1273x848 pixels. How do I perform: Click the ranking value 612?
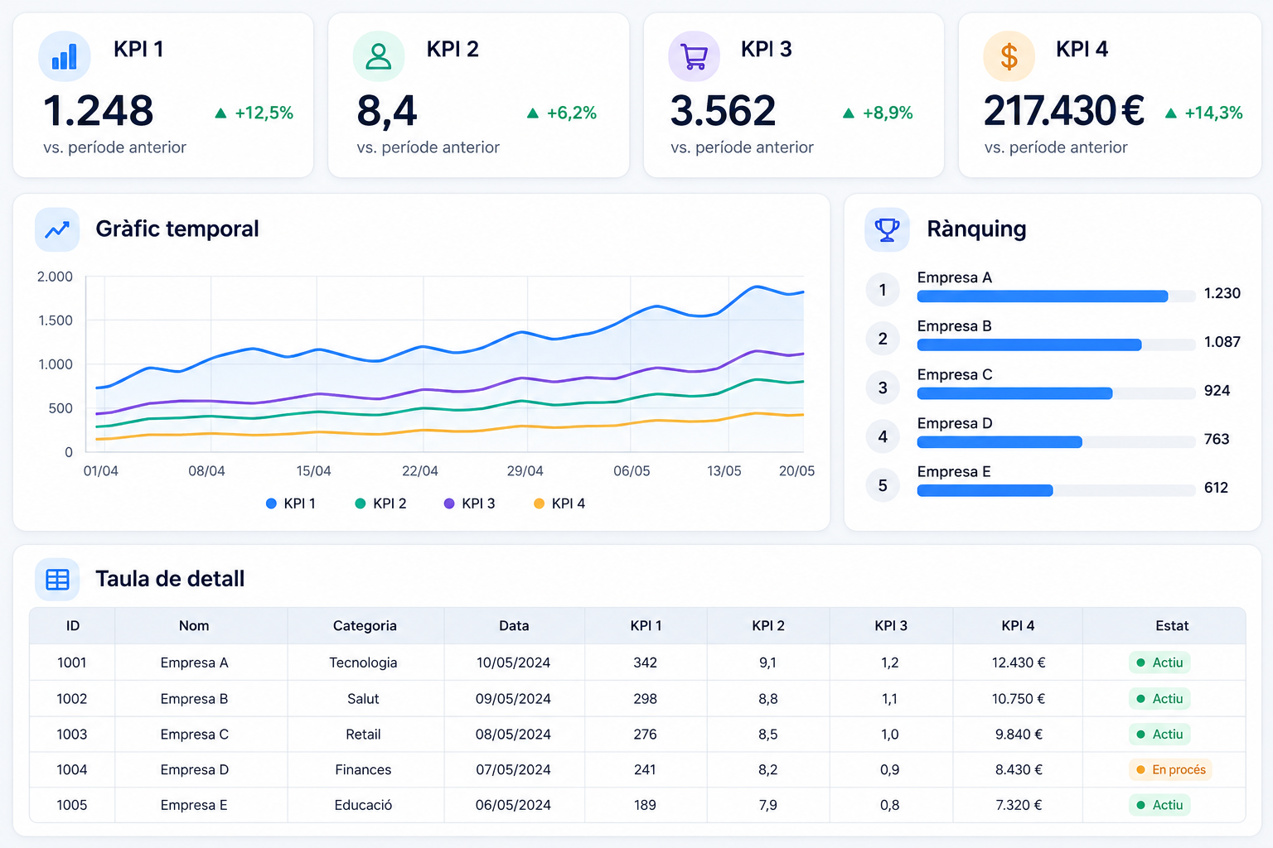point(1217,488)
